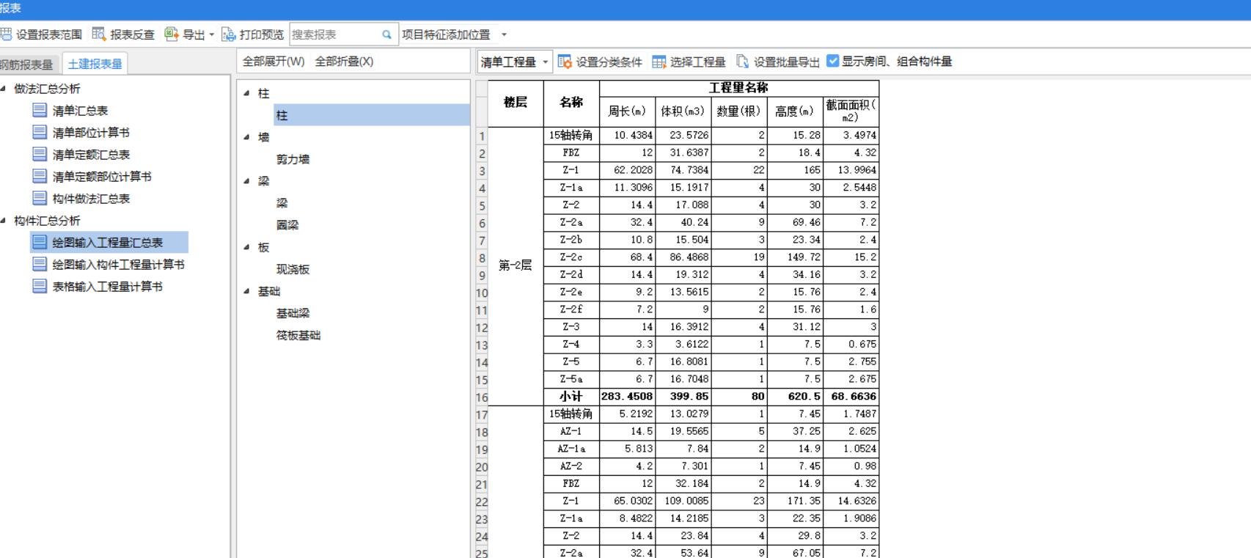Open 表格输入工程量计算书 report

click(x=108, y=287)
